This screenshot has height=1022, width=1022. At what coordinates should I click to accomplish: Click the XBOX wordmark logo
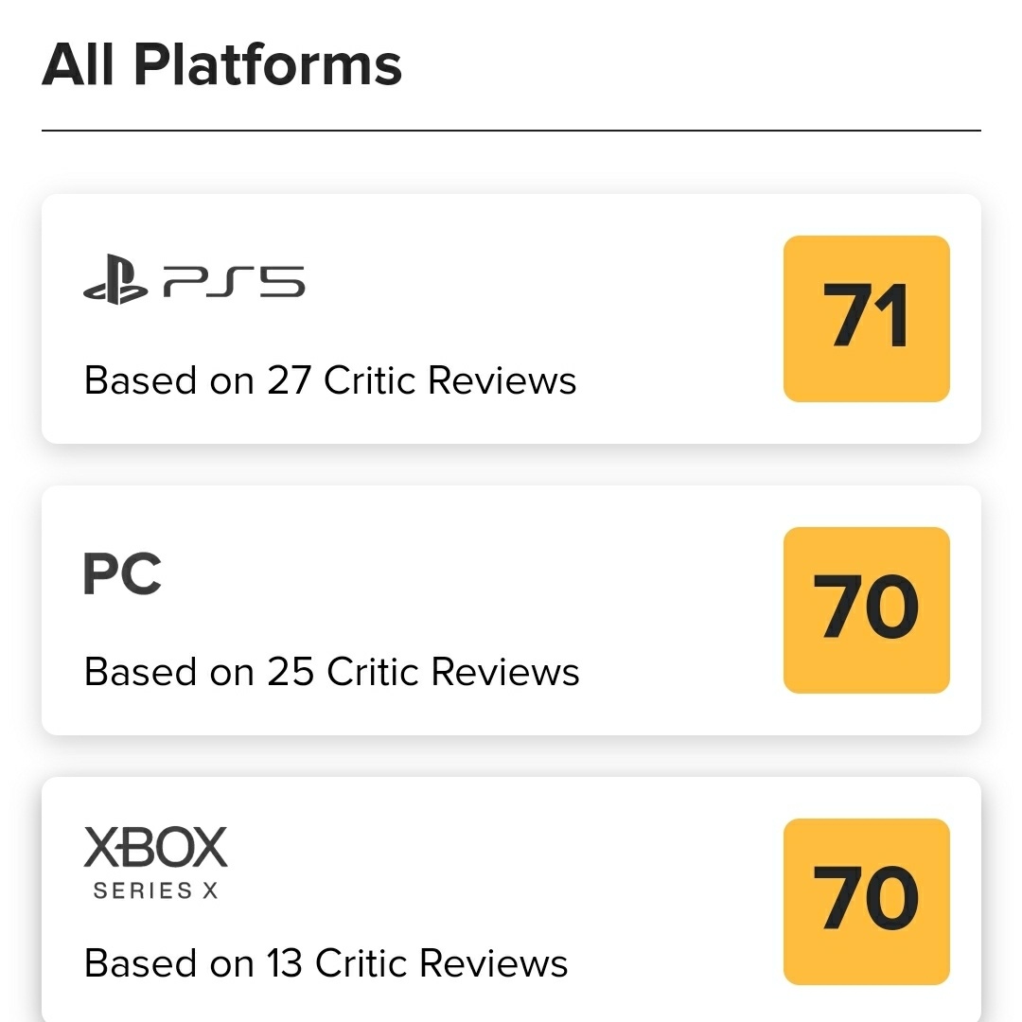click(155, 847)
